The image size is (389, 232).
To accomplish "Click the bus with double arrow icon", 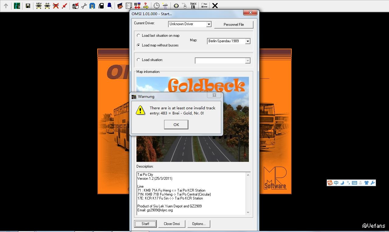I will click(47, 6).
